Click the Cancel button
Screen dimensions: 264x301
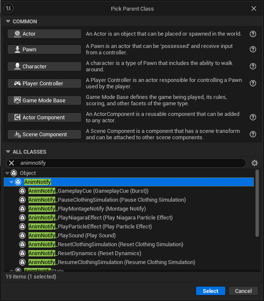tap(243, 291)
